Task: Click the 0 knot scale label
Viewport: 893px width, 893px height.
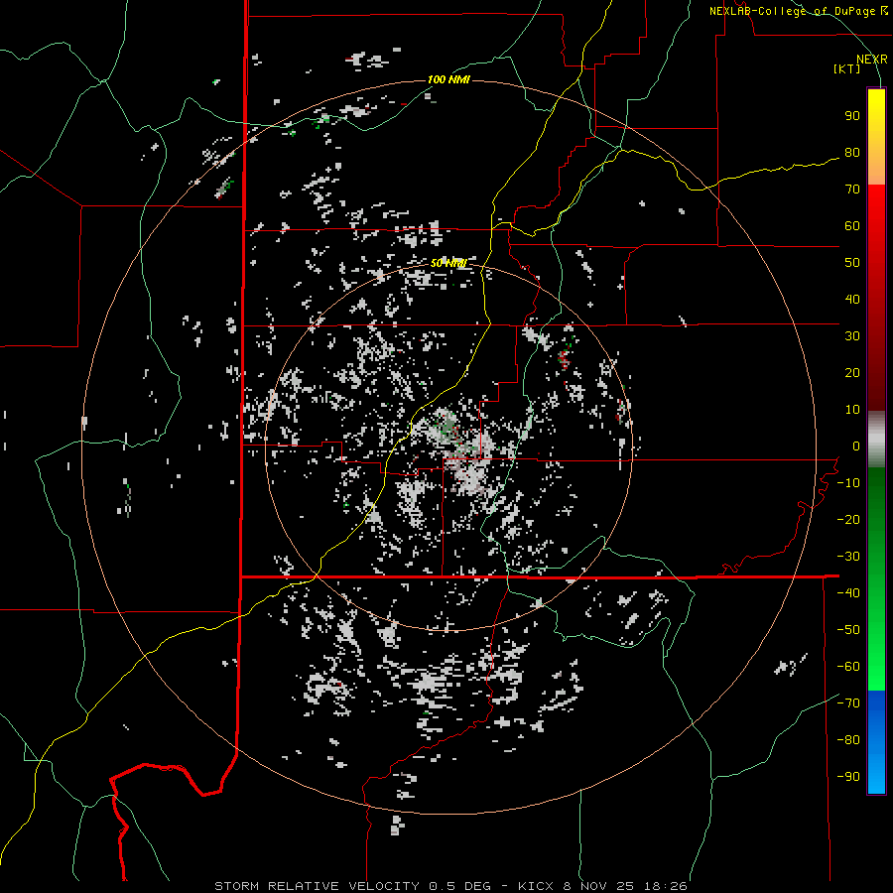Action: point(856,446)
